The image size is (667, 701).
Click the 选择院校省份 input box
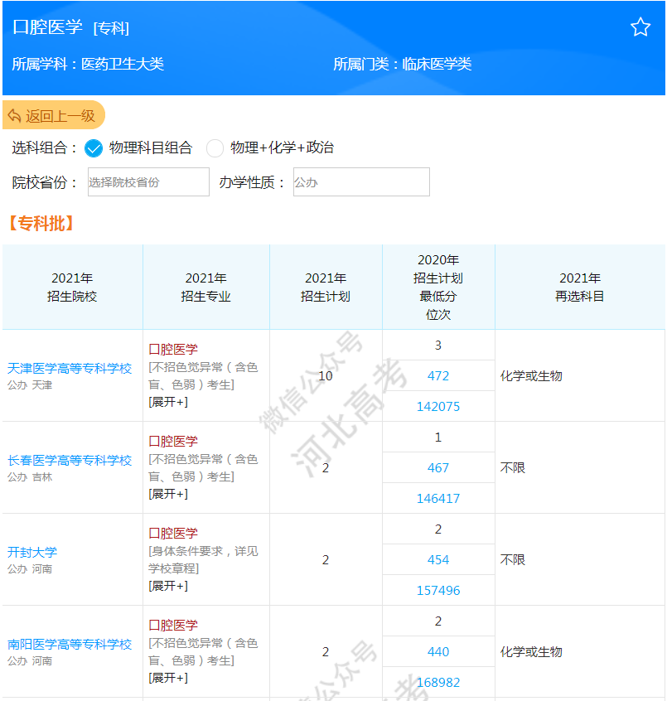pos(148,182)
